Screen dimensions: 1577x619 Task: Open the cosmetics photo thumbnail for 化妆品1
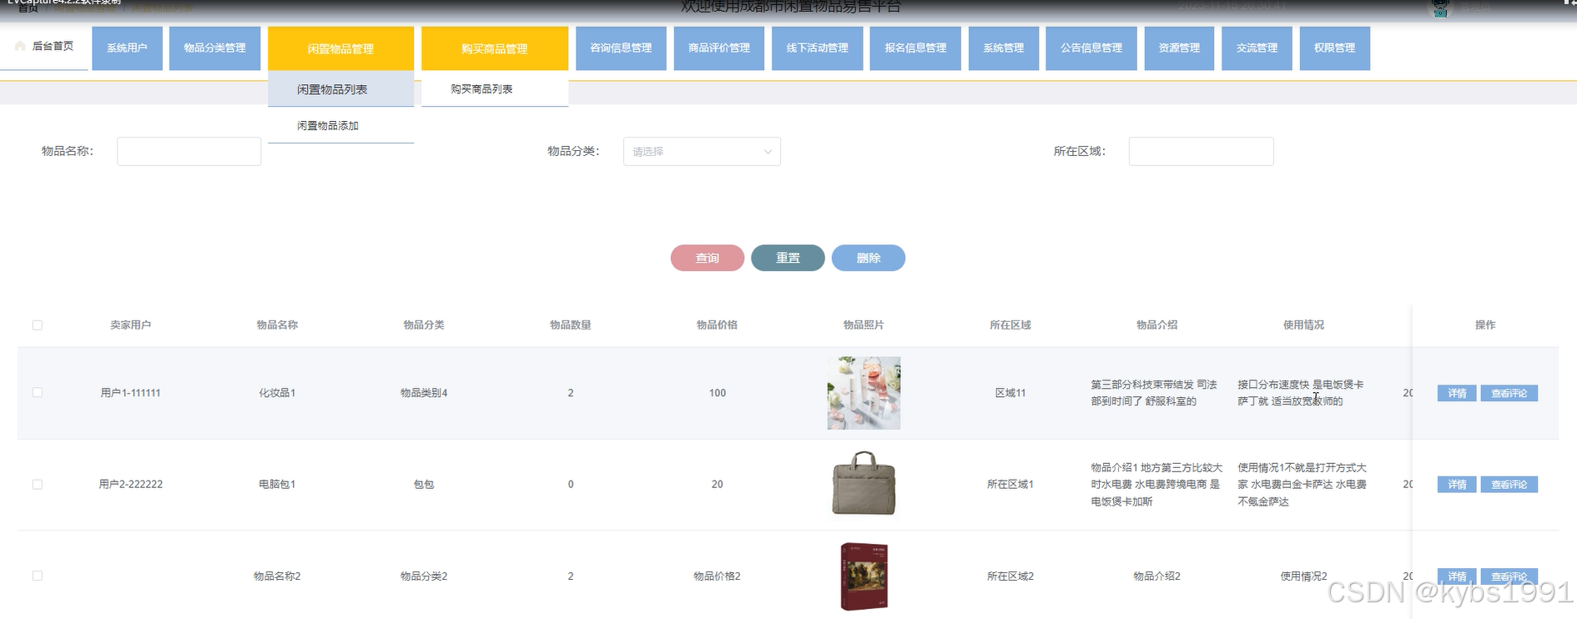coord(864,393)
